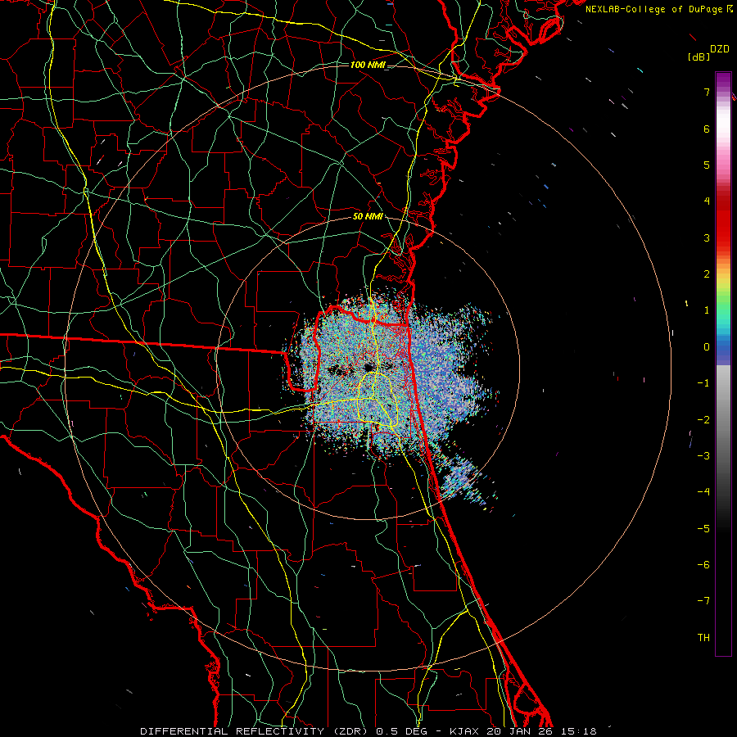Image resolution: width=737 pixels, height=737 pixels.
Task: Select the 1 value on the scale
Action: (x=707, y=310)
